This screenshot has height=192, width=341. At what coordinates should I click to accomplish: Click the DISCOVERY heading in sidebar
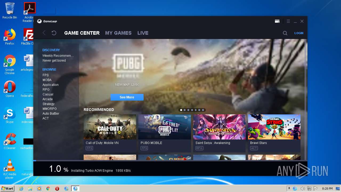51,50
